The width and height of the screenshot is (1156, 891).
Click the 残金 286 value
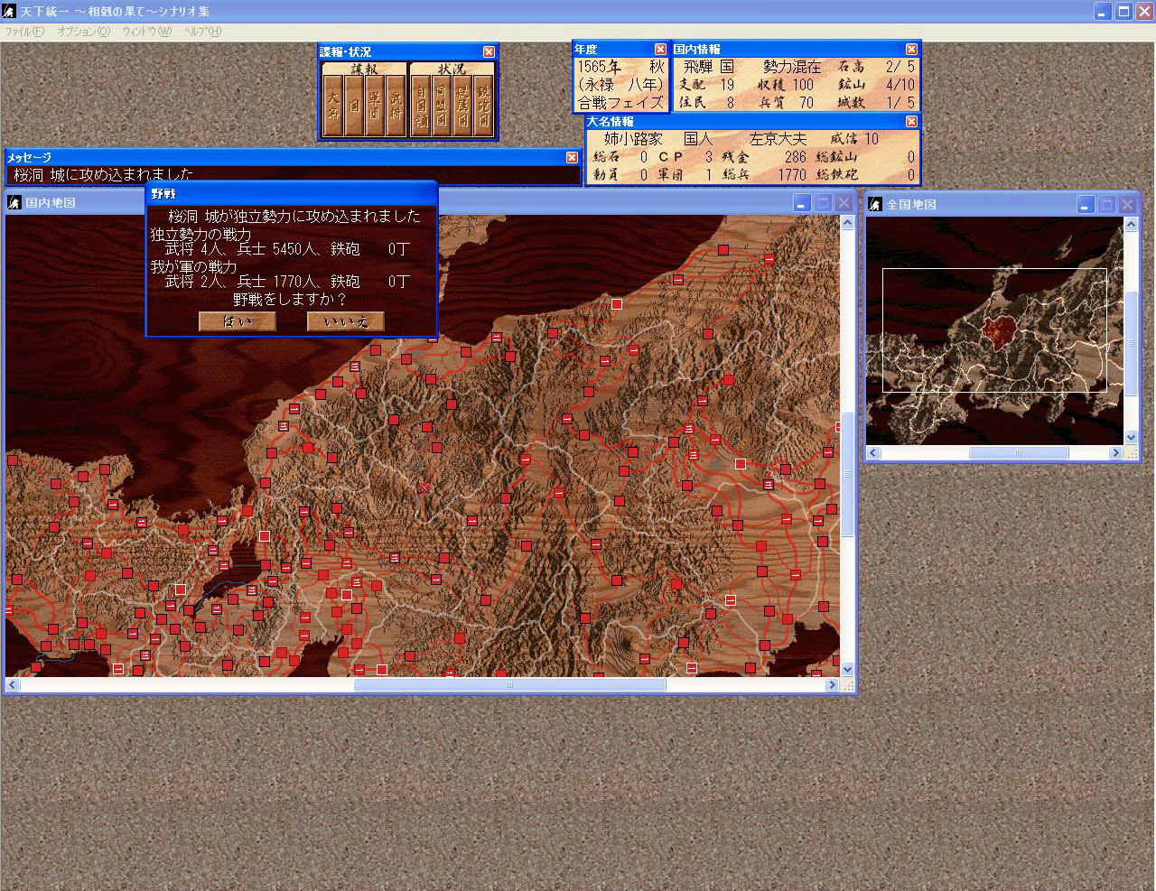click(x=764, y=157)
